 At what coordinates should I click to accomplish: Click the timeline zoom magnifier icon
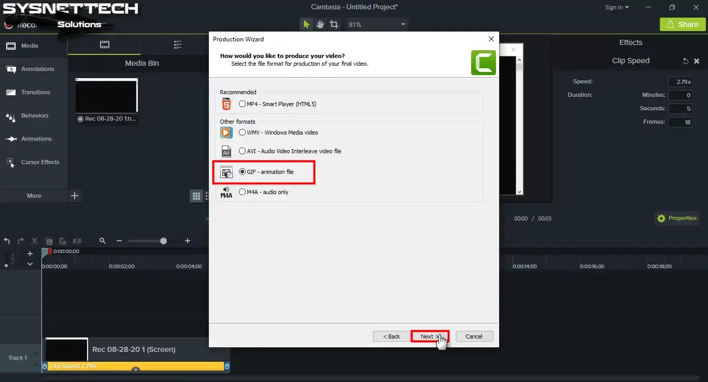103,241
